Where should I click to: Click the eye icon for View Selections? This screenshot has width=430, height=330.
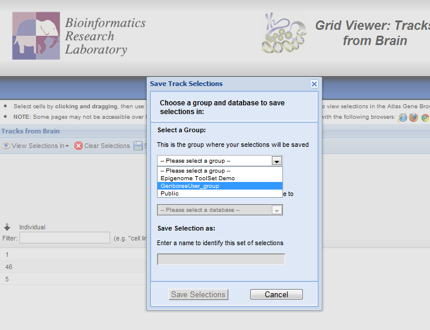pyautogui.click(x=6, y=146)
